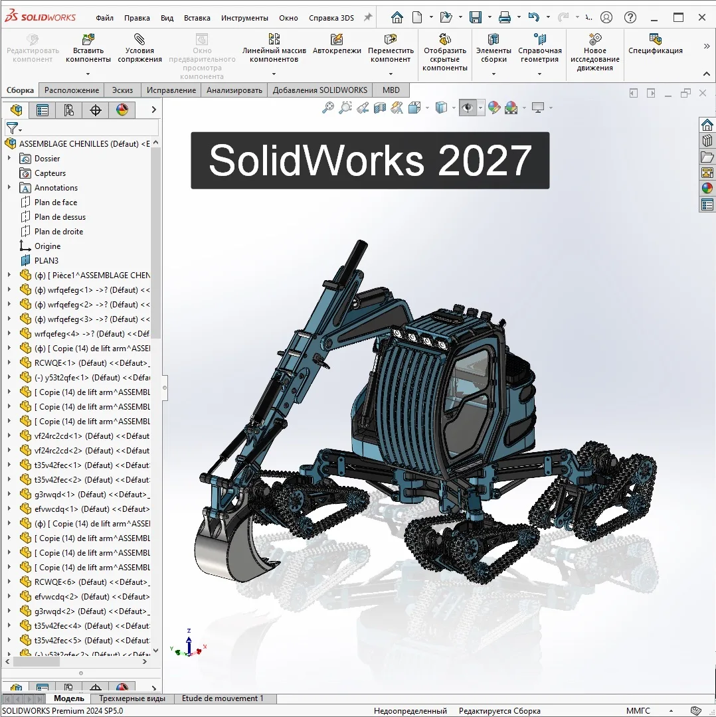
Task: Toggle the pin next to Справка 3DS
Action: pyautogui.click(x=368, y=17)
